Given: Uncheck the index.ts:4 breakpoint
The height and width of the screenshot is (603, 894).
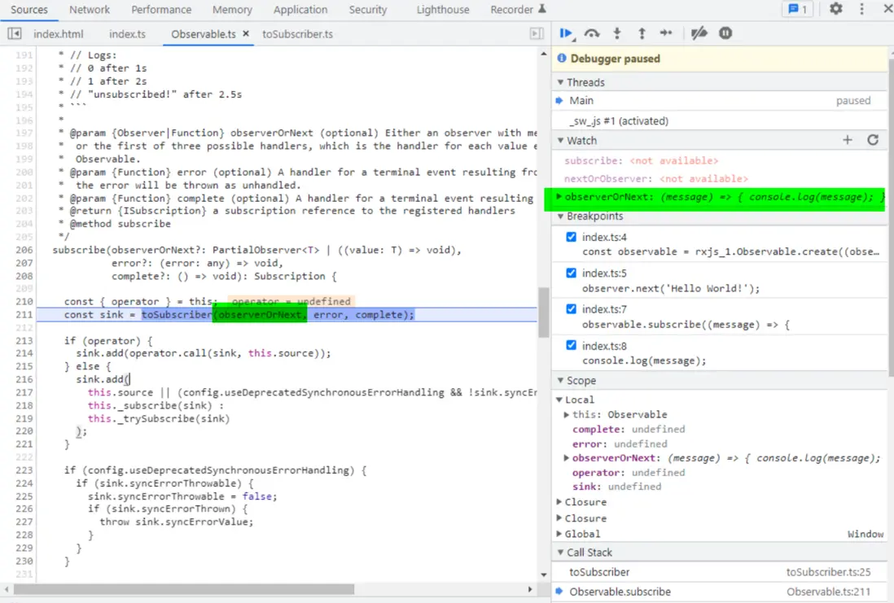Looking at the screenshot, I should click(572, 237).
